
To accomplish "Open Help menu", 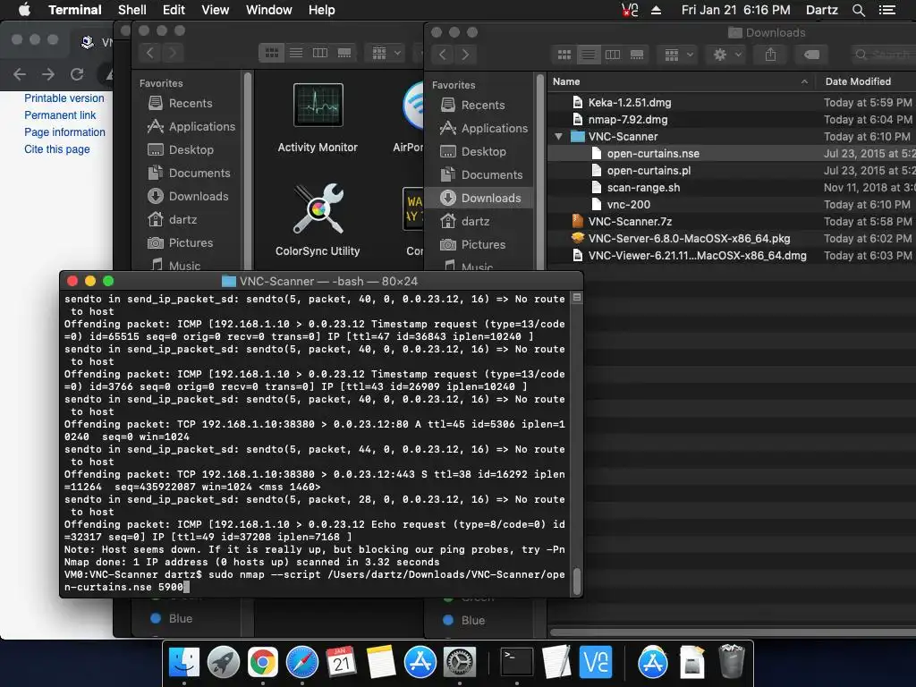I will point(322,10).
